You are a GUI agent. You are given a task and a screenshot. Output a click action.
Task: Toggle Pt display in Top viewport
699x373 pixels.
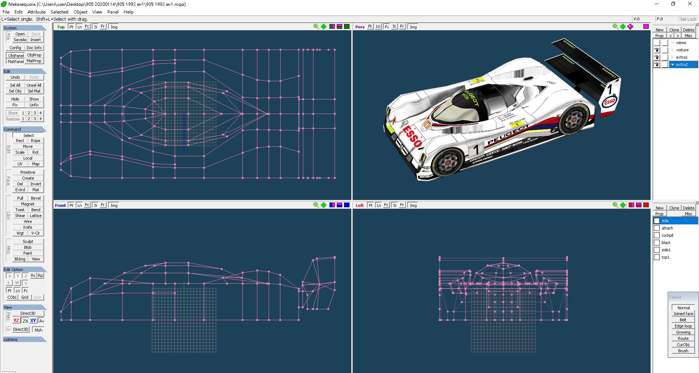tap(71, 27)
